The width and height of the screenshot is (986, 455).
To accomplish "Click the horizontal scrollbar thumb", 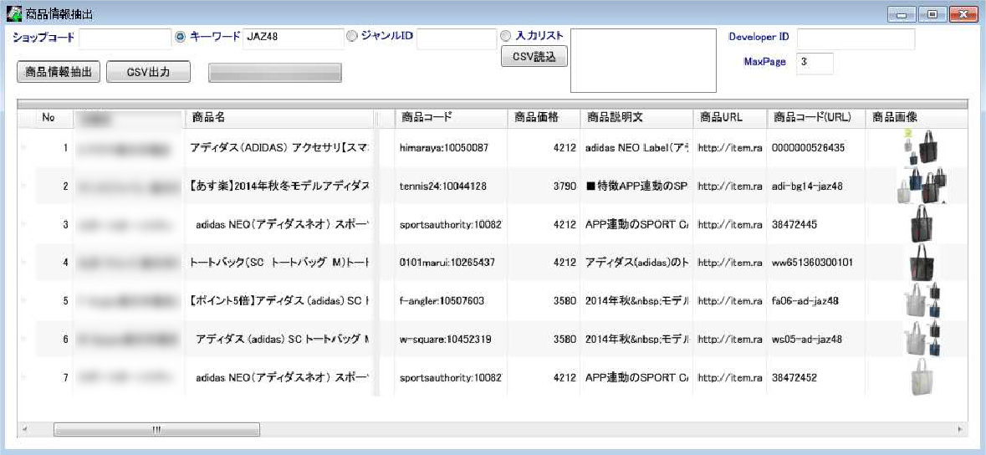I will (x=156, y=429).
